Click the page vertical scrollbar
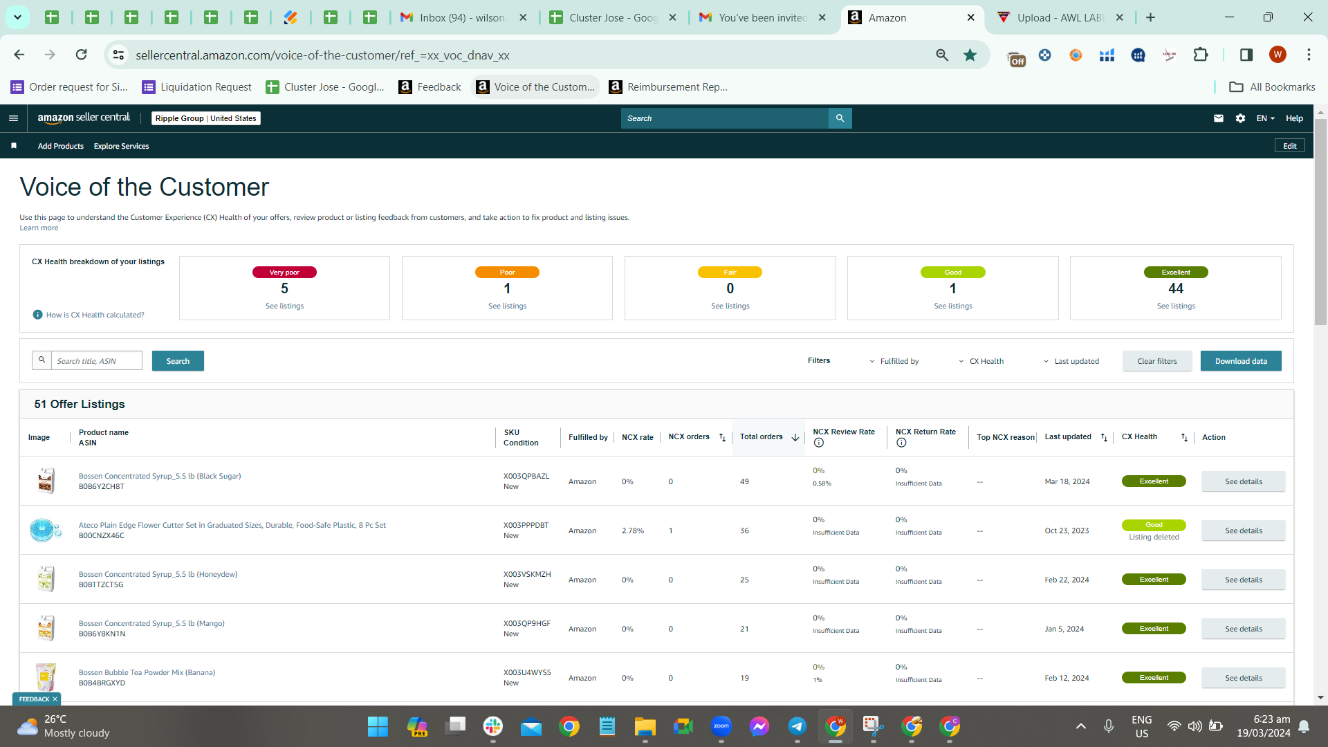 1320,221
